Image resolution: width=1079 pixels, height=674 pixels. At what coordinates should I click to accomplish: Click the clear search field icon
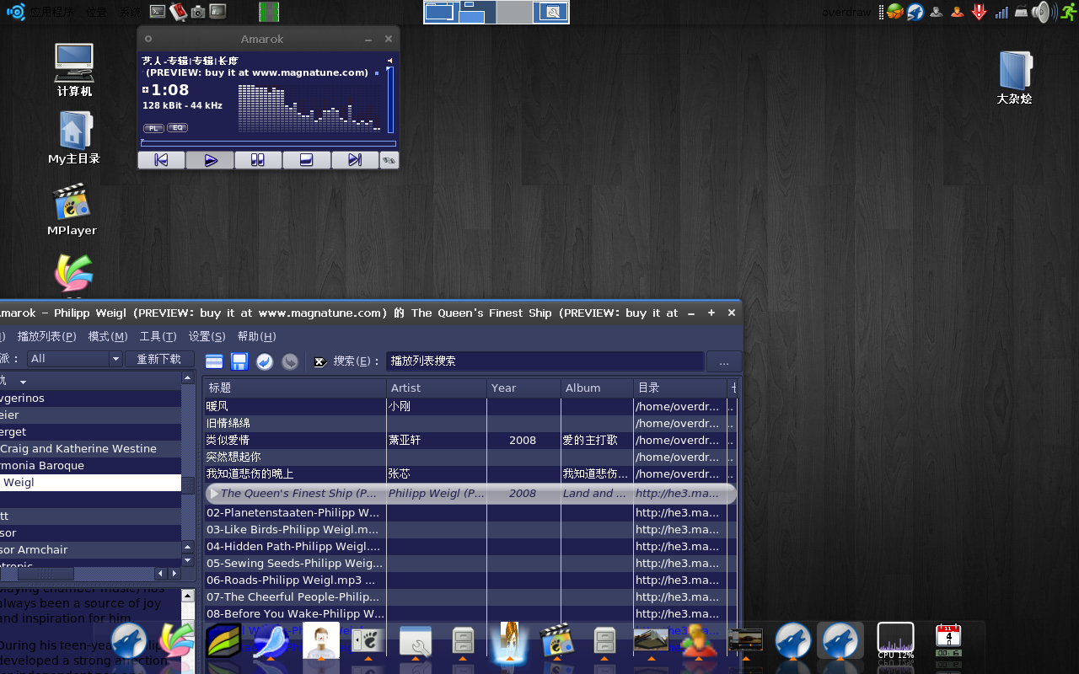tap(320, 361)
